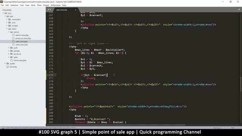Image resolution: width=242 pixels, height=136 pixels.
Task: Expand the models folder
Action: point(7,26)
